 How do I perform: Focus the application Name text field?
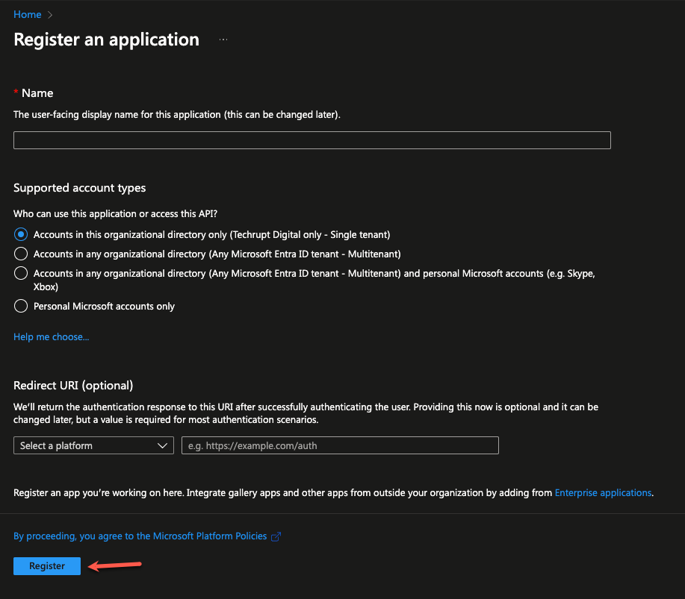312,140
